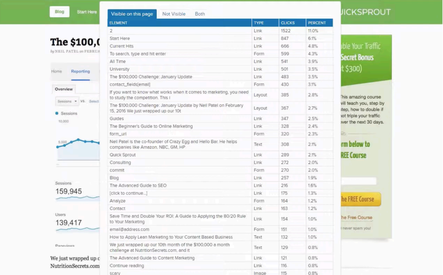Select the 'Quick Sprout' table row
This screenshot has height=275, width=443.
(220, 155)
